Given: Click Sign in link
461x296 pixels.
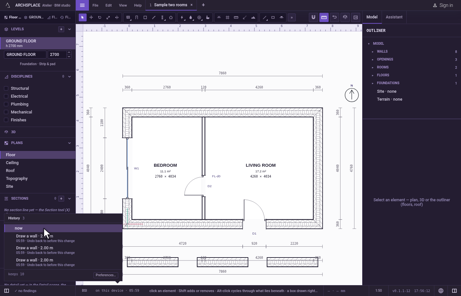Looking at the screenshot, I should (443, 5).
